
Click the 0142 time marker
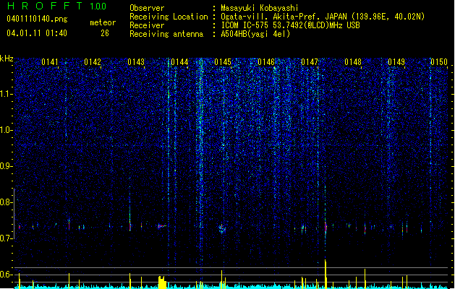93,62
